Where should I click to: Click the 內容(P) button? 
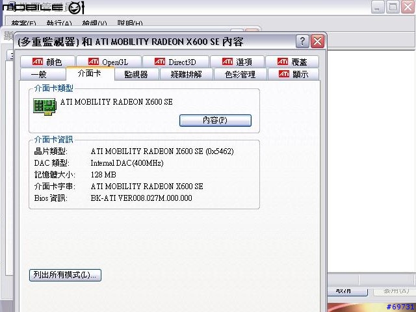(215, 120)
